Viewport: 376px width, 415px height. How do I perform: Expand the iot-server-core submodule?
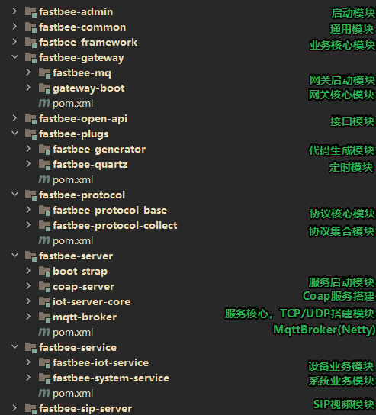coord(28,301)
